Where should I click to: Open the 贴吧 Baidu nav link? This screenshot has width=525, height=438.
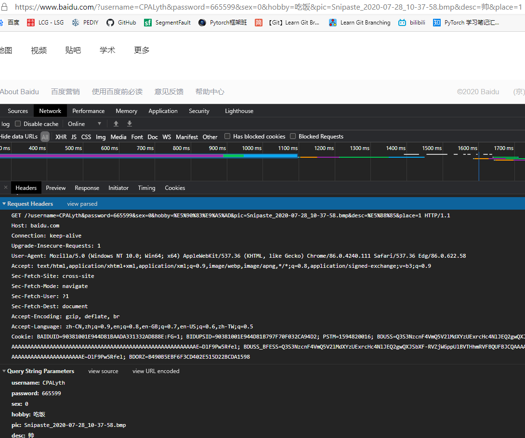point(73,50)
